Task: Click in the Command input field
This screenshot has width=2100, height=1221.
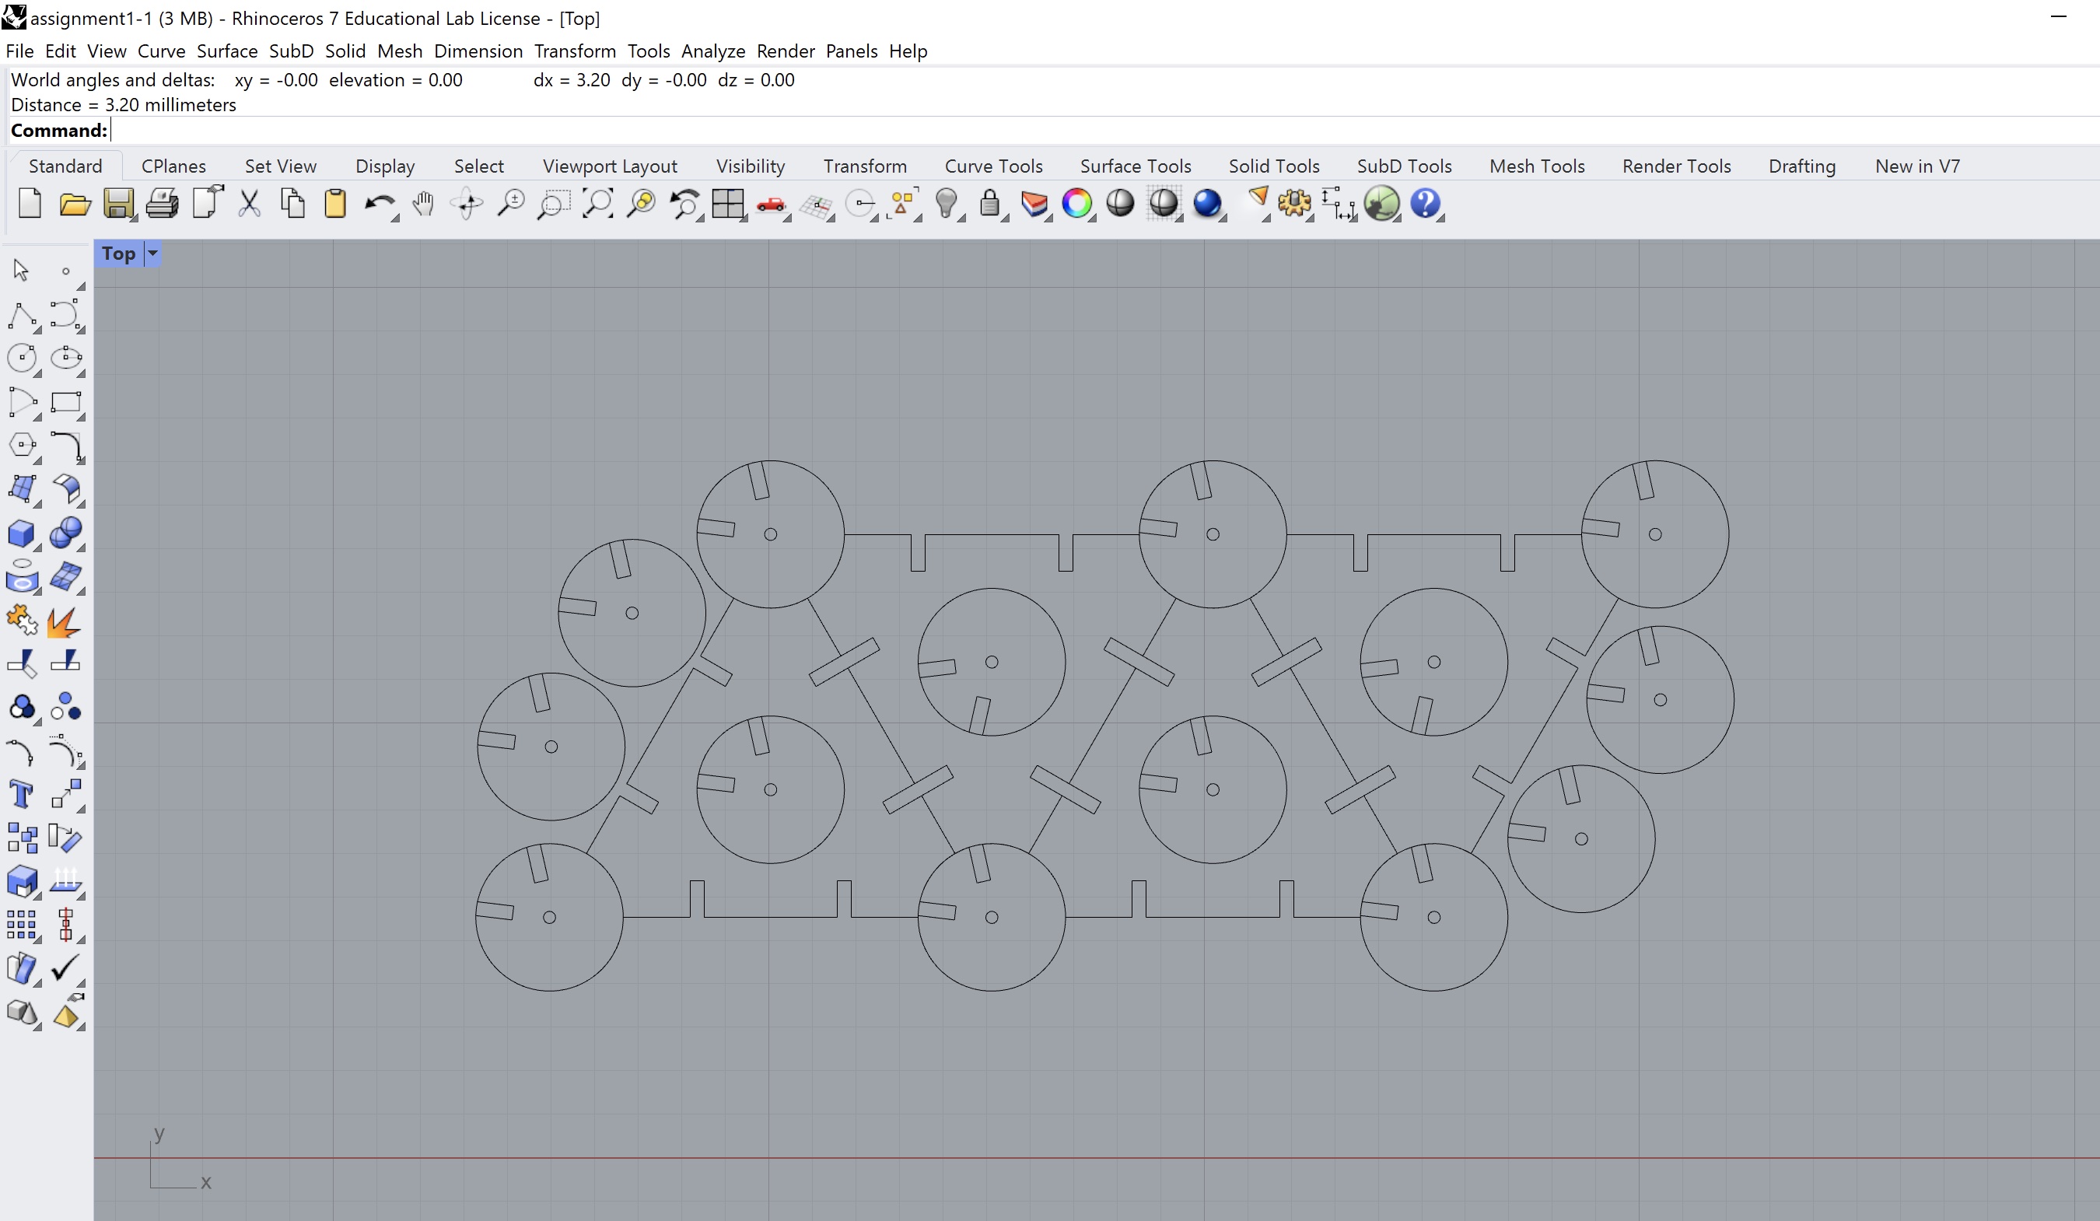Action: coord(1104,130)
